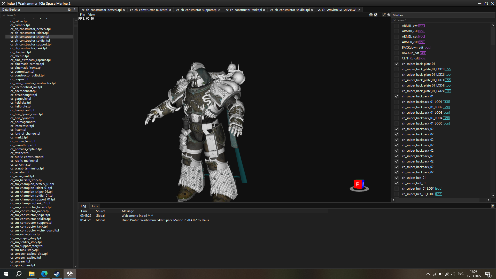Close the cc_ch_constructor_soldier.tpl tab

312,10
